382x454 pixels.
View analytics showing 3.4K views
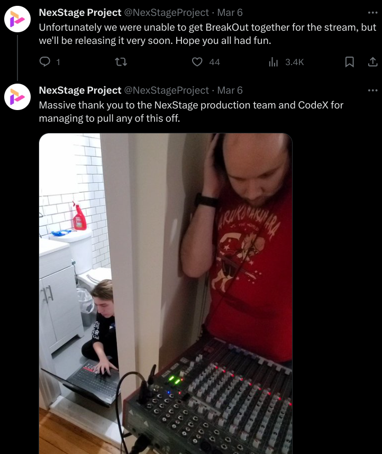coord(286,62)
